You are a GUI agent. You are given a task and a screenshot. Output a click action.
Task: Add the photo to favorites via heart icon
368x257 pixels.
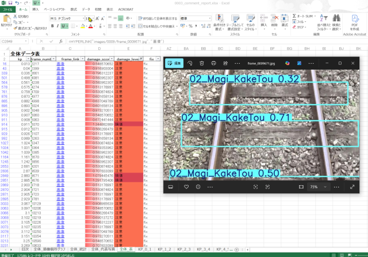click(x=186, y=187)
